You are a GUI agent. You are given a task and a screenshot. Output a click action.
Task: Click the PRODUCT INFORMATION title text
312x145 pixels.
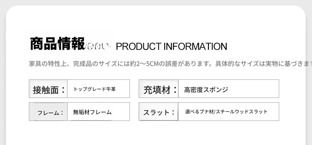coord(171,46)
